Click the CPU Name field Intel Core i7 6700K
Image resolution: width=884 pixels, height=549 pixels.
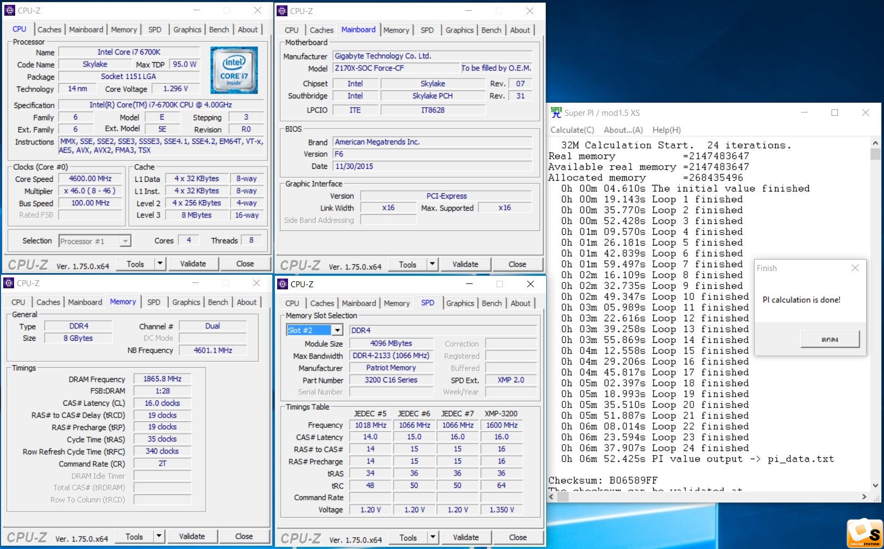point(129,52)
